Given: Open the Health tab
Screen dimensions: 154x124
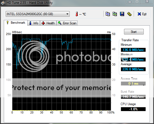Looking at the screenshot, I should pyautogui.click(x=48, y=23).
